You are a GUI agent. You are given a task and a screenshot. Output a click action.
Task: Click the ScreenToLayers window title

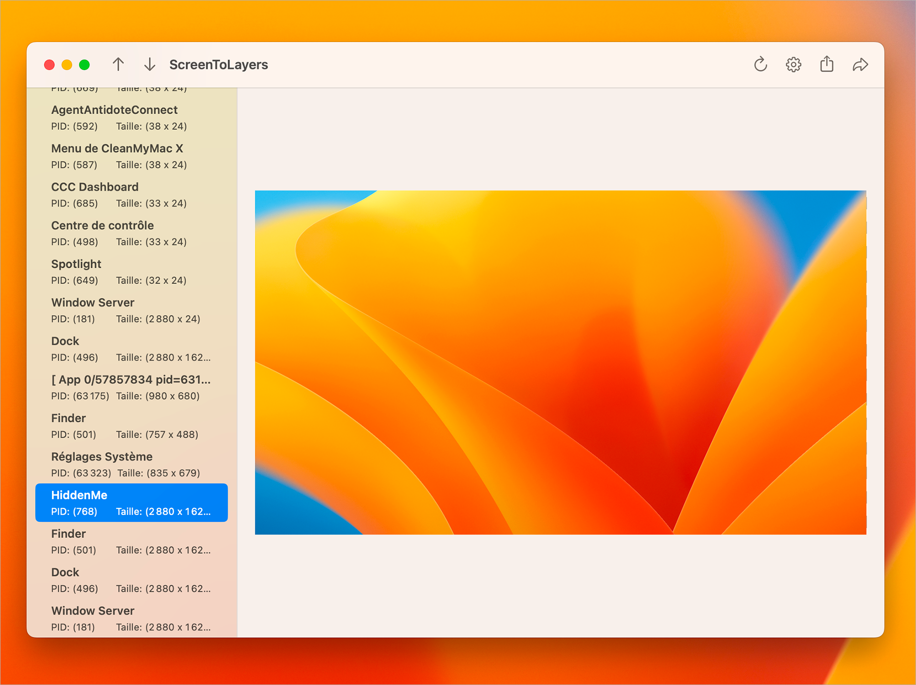coord(219,64)
